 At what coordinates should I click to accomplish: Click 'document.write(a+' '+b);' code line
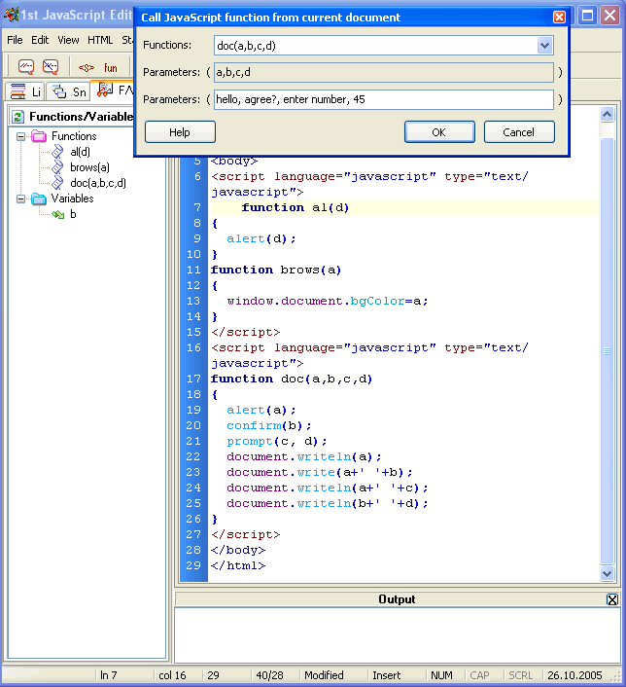tap(320, 472)
